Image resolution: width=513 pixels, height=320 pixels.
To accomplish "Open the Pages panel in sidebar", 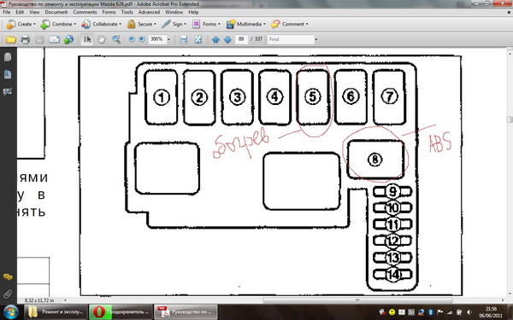I will click(8, 57).
